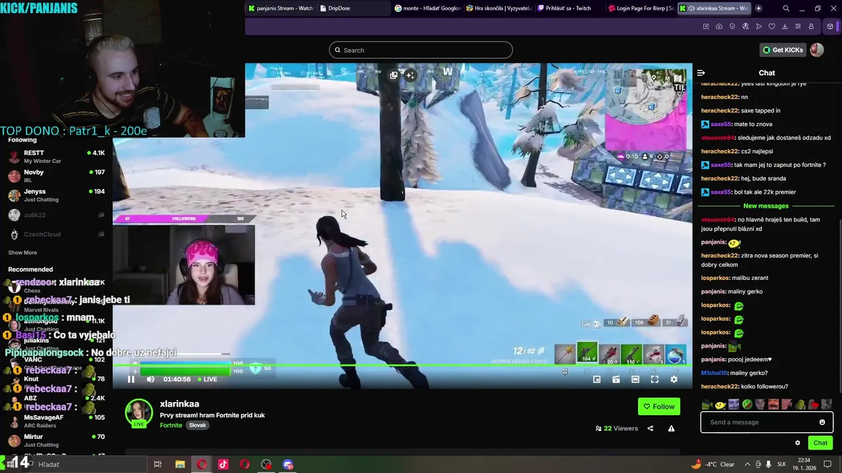This screenshot has width=842, height=473.
Task: Open the Novby channel in sidebar
Action: tap(57, 175)
